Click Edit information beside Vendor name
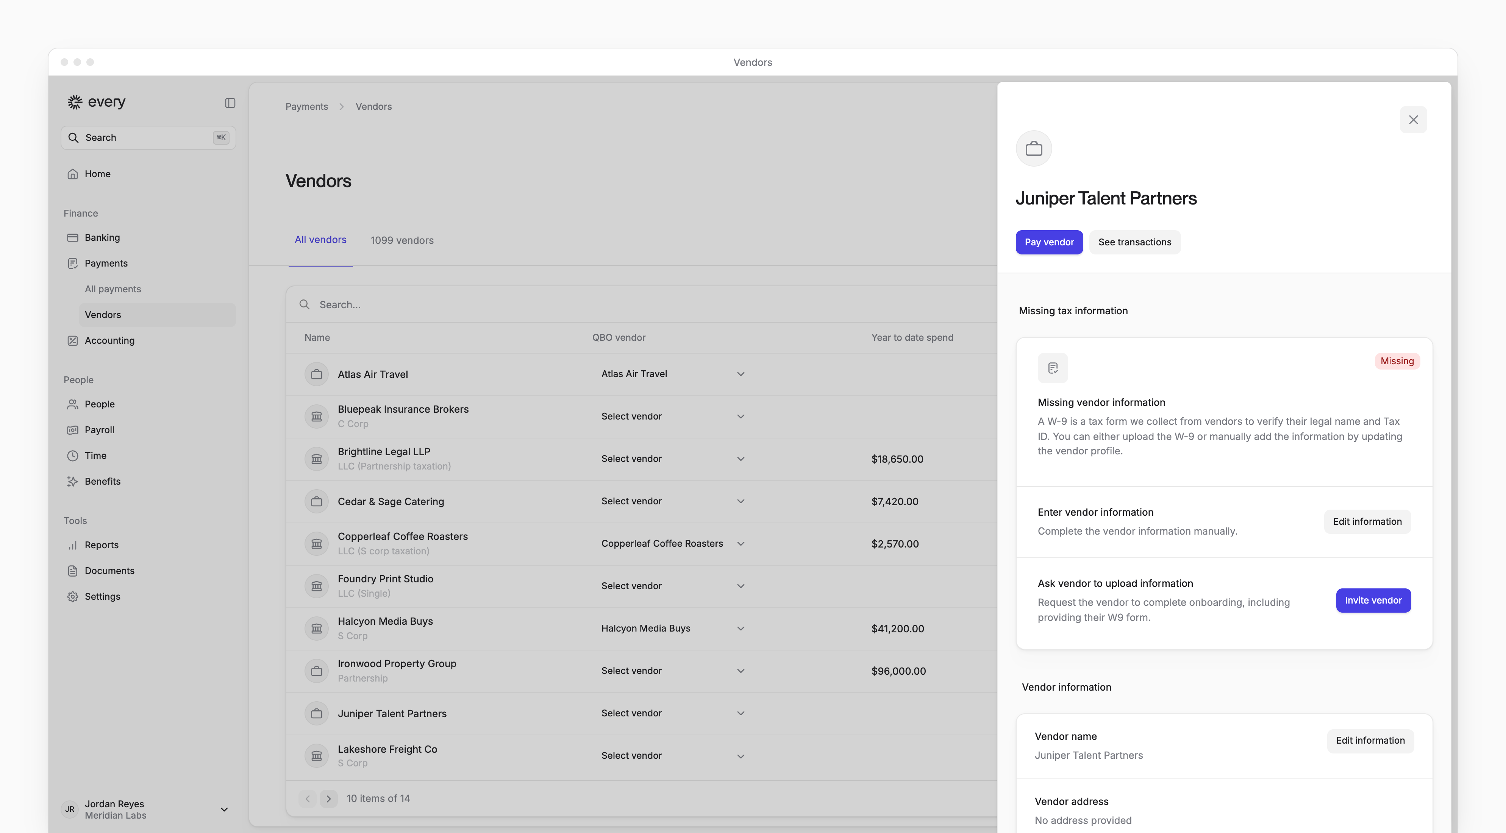 click(1370, 740)
